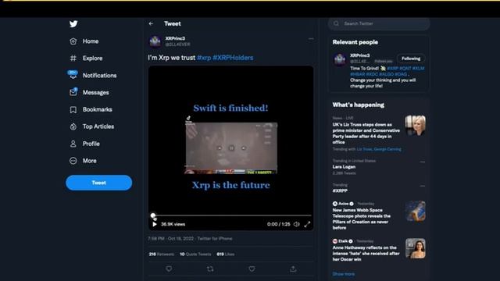This screenshot has width=500, height=281.
Task: Click the video thumbnail area
Action: [x=231, y=148]
